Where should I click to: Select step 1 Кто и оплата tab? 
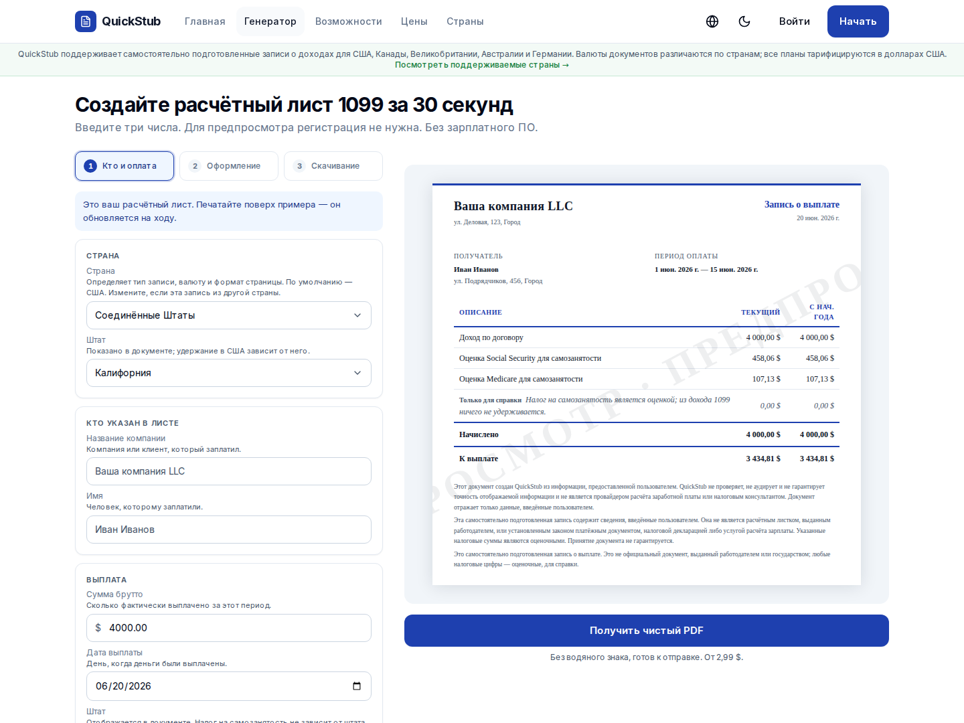125,166
